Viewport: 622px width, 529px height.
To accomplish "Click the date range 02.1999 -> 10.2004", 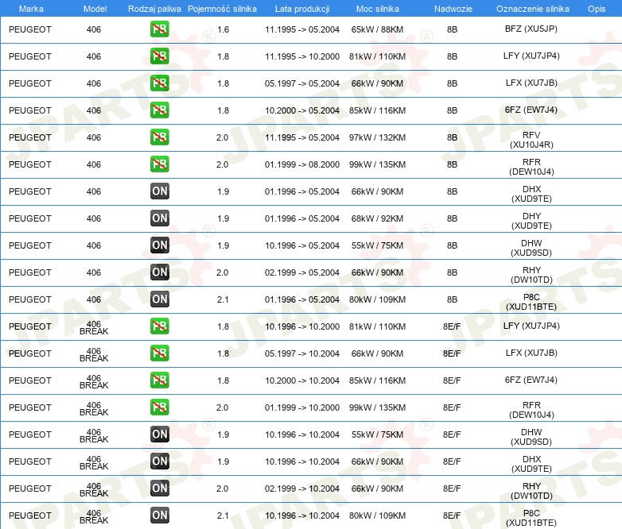I will pos(302,488).
